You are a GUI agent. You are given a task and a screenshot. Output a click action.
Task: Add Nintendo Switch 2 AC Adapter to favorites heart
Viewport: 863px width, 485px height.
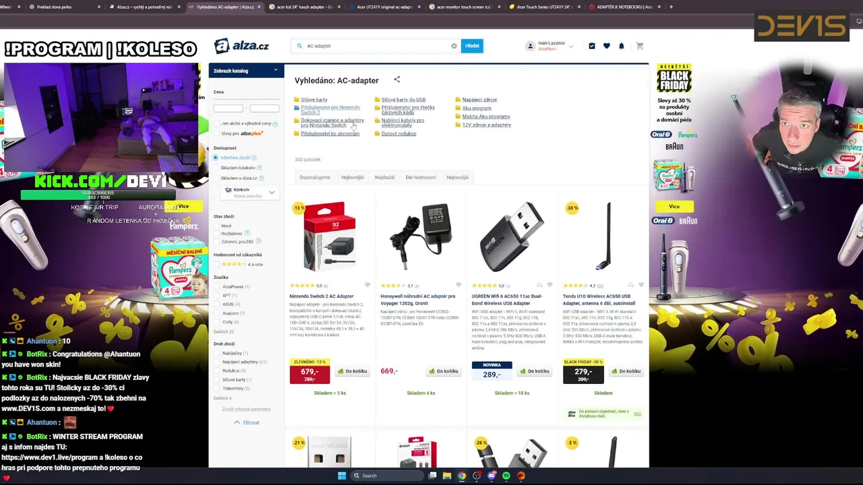coord(367,285)
